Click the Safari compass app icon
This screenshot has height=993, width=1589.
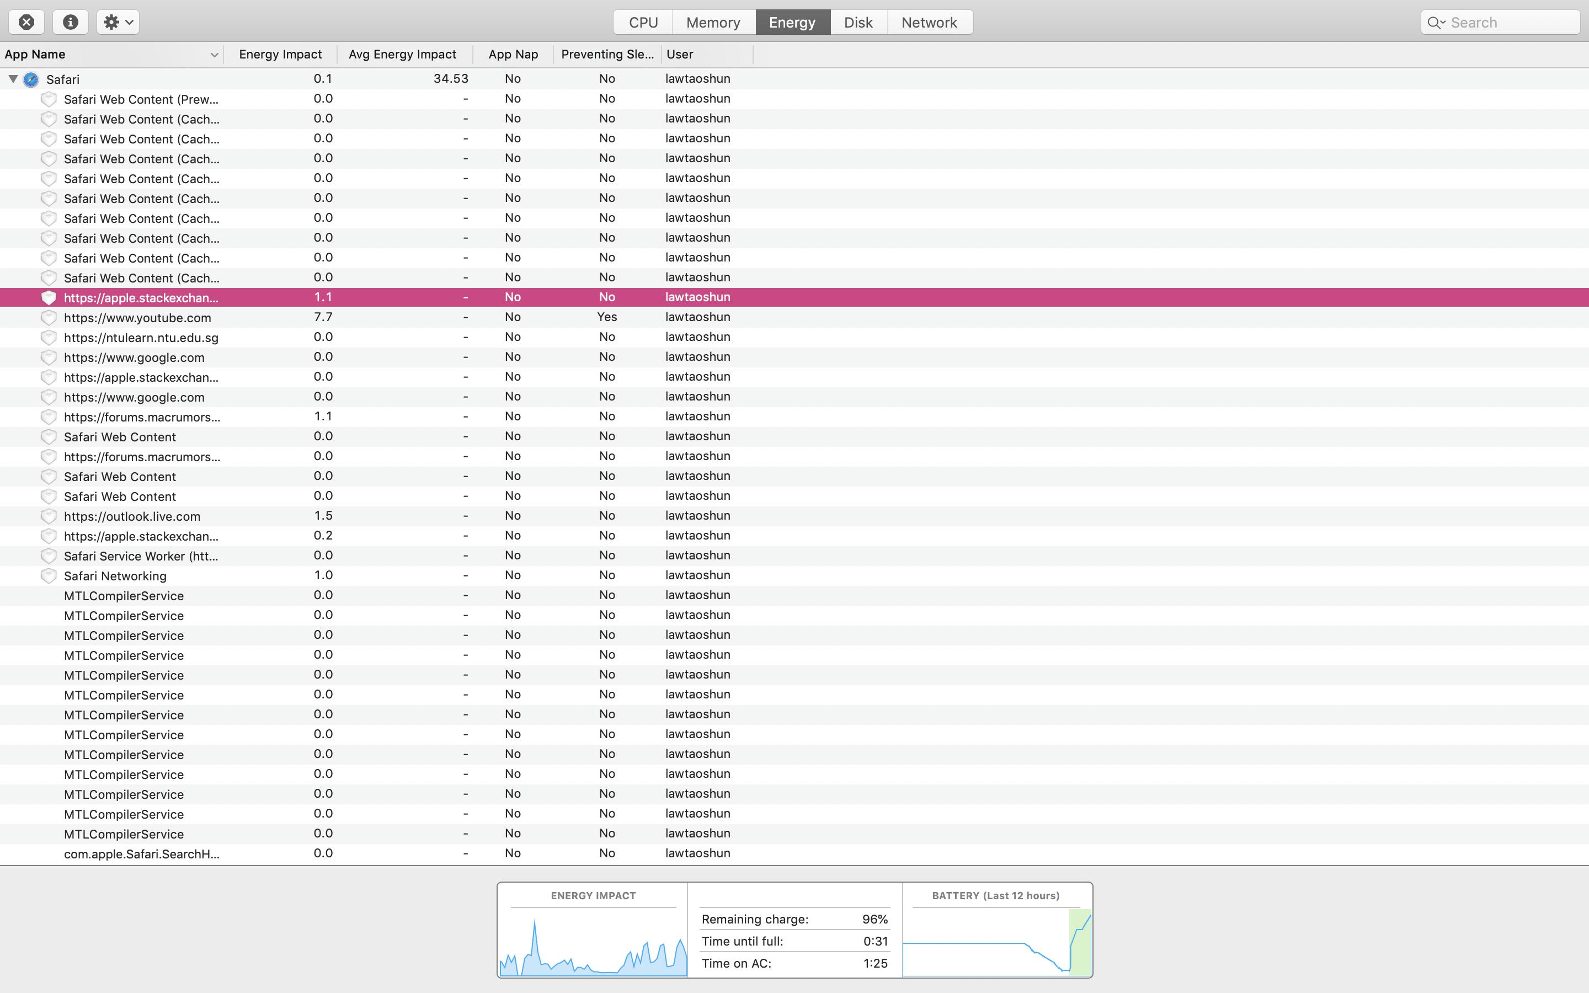(31, 79)
